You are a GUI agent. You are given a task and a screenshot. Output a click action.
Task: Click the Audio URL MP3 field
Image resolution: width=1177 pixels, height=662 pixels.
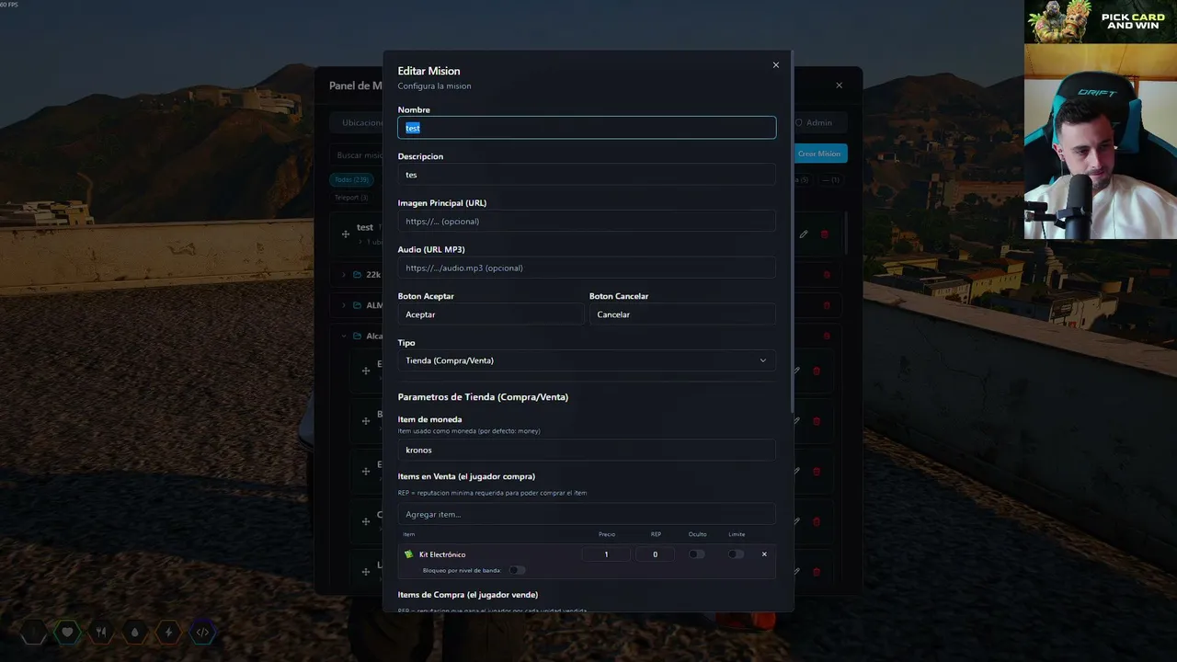pyautogui.click(x=587, y=268)
